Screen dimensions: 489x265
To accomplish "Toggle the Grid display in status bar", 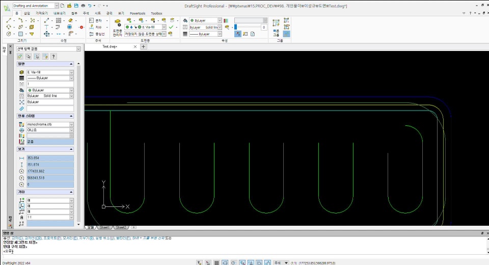I will 217,262.
